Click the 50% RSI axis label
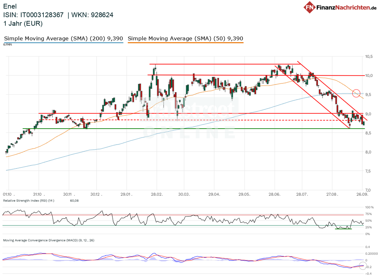 tap(369, 221)
